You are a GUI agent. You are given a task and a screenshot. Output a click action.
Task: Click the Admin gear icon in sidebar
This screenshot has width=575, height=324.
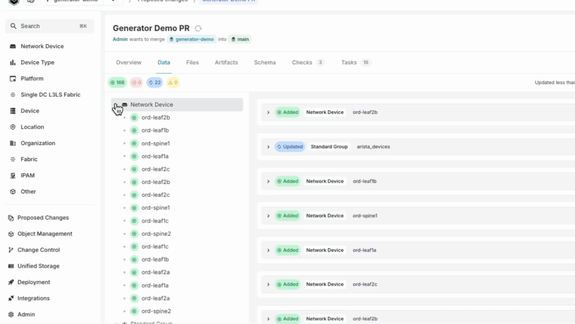pos(12,314)
